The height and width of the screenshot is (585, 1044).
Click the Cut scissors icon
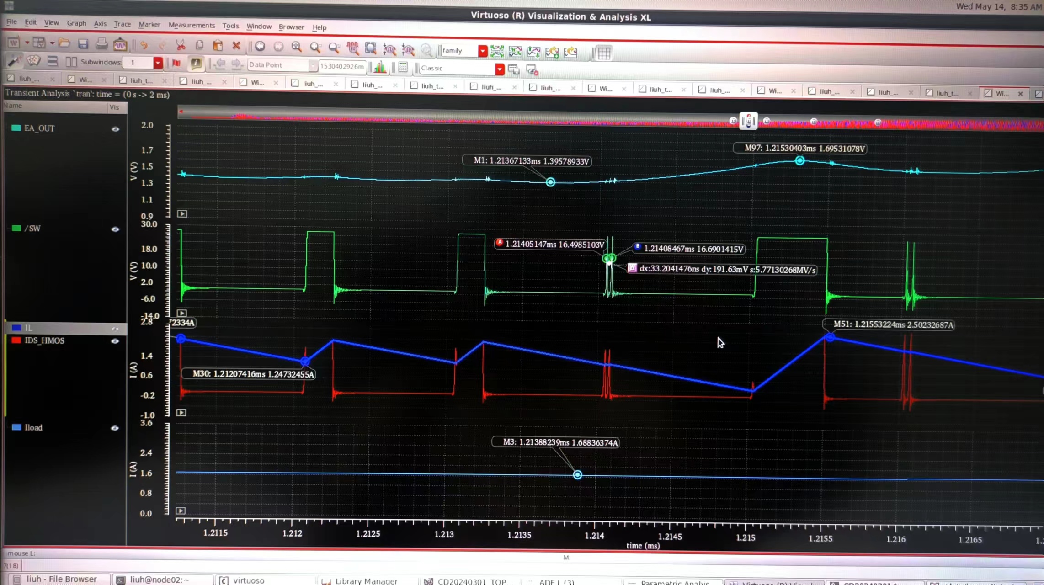181,45
